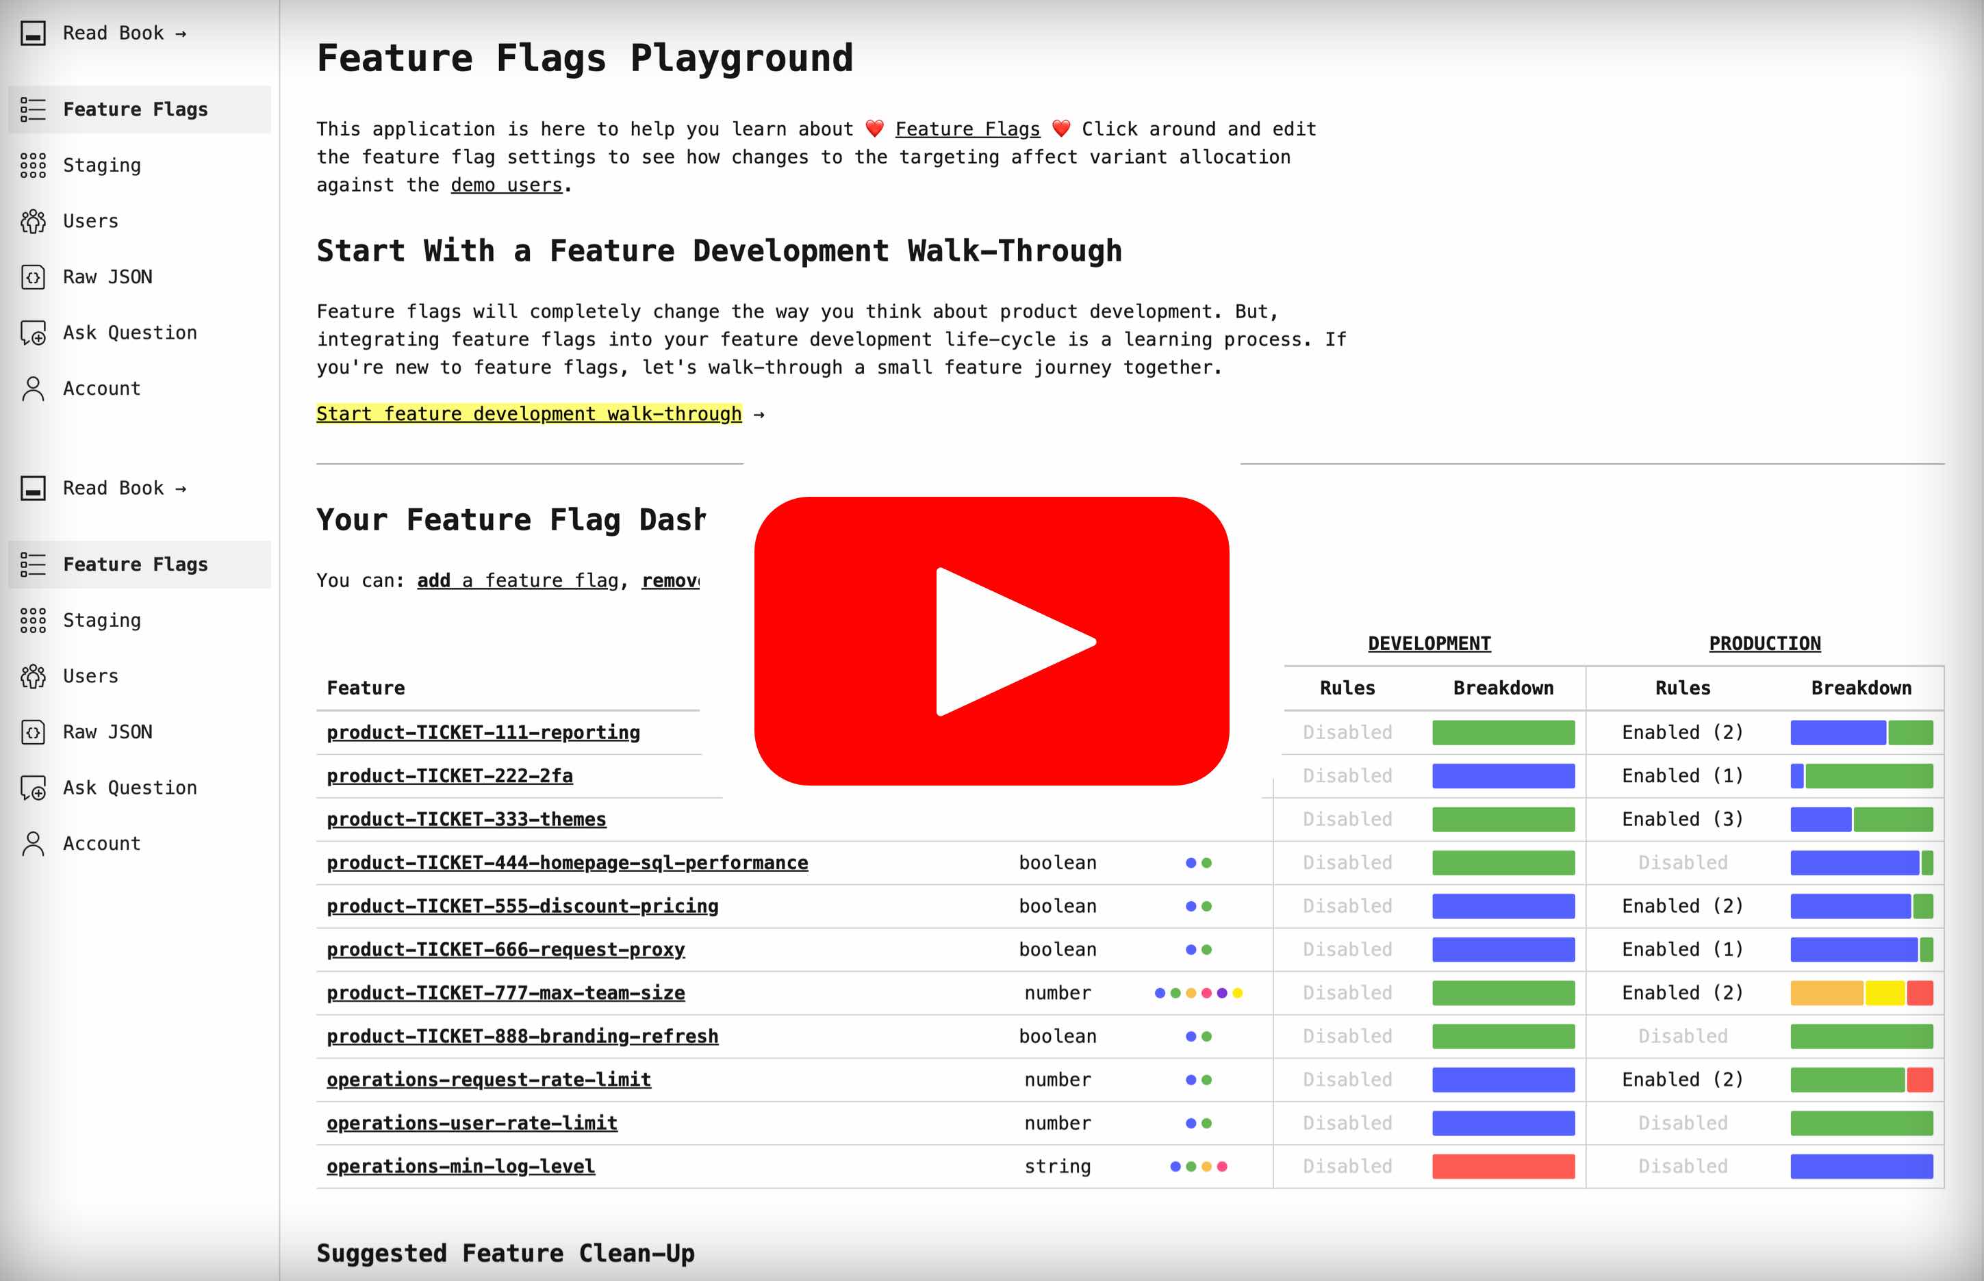Viewport: 1984px width, 1281px height.
Task: Click Enabled (3) production rules for themes
Action: pos(1682,819)
